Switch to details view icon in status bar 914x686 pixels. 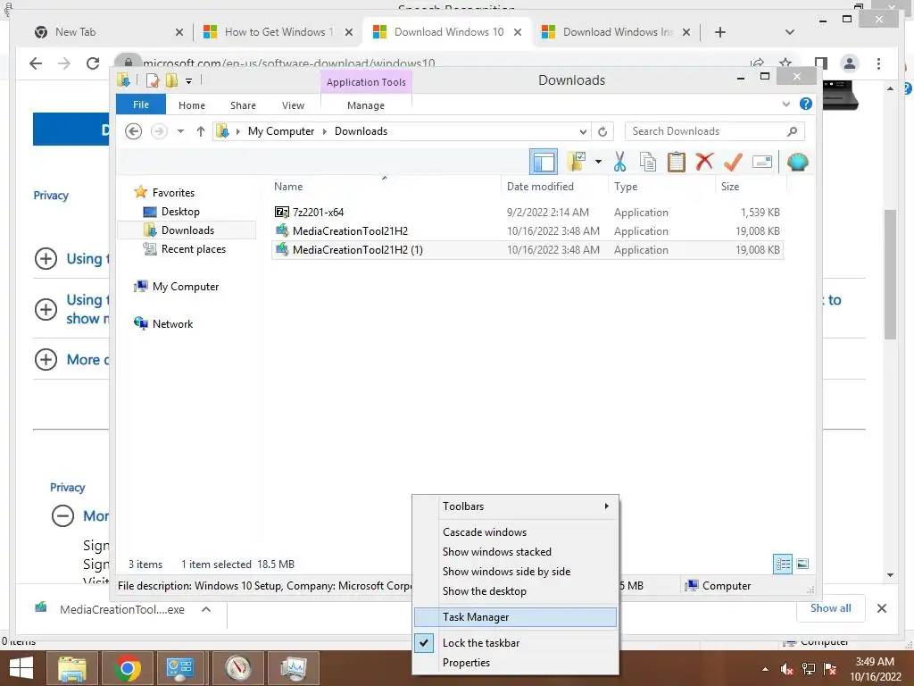pyautogui.click(x=783, y=565)
